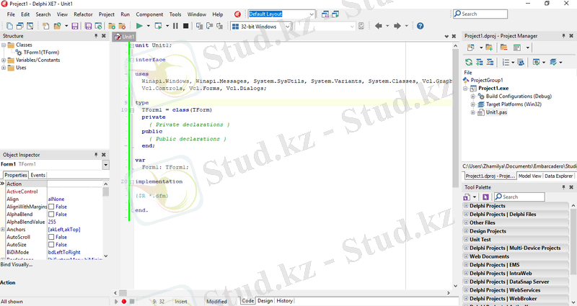The height and width of the screenshot is (306, 577).
Task: Click the Save floppy disk toolbar icon
Action: [x=75, y=26]
